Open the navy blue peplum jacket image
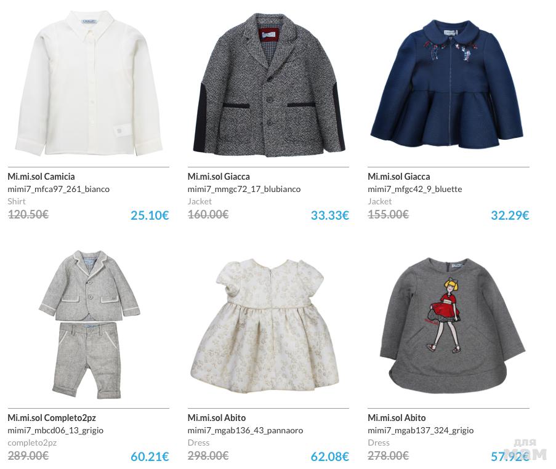The image size is (556, 469). click(447, 83)
